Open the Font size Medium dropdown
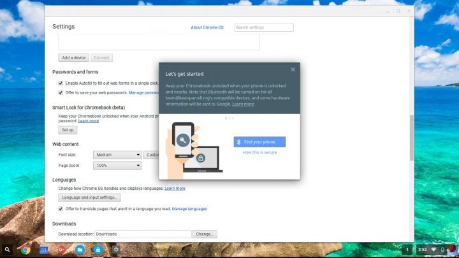459x258 pixels. pyautogui.click(x=117, y=155)
